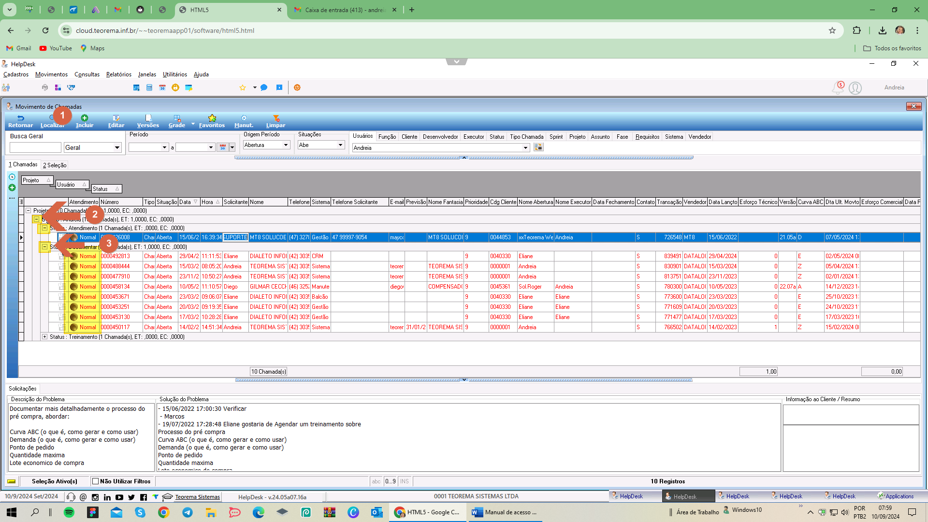Open the Teorema Sistemas link

197,497
